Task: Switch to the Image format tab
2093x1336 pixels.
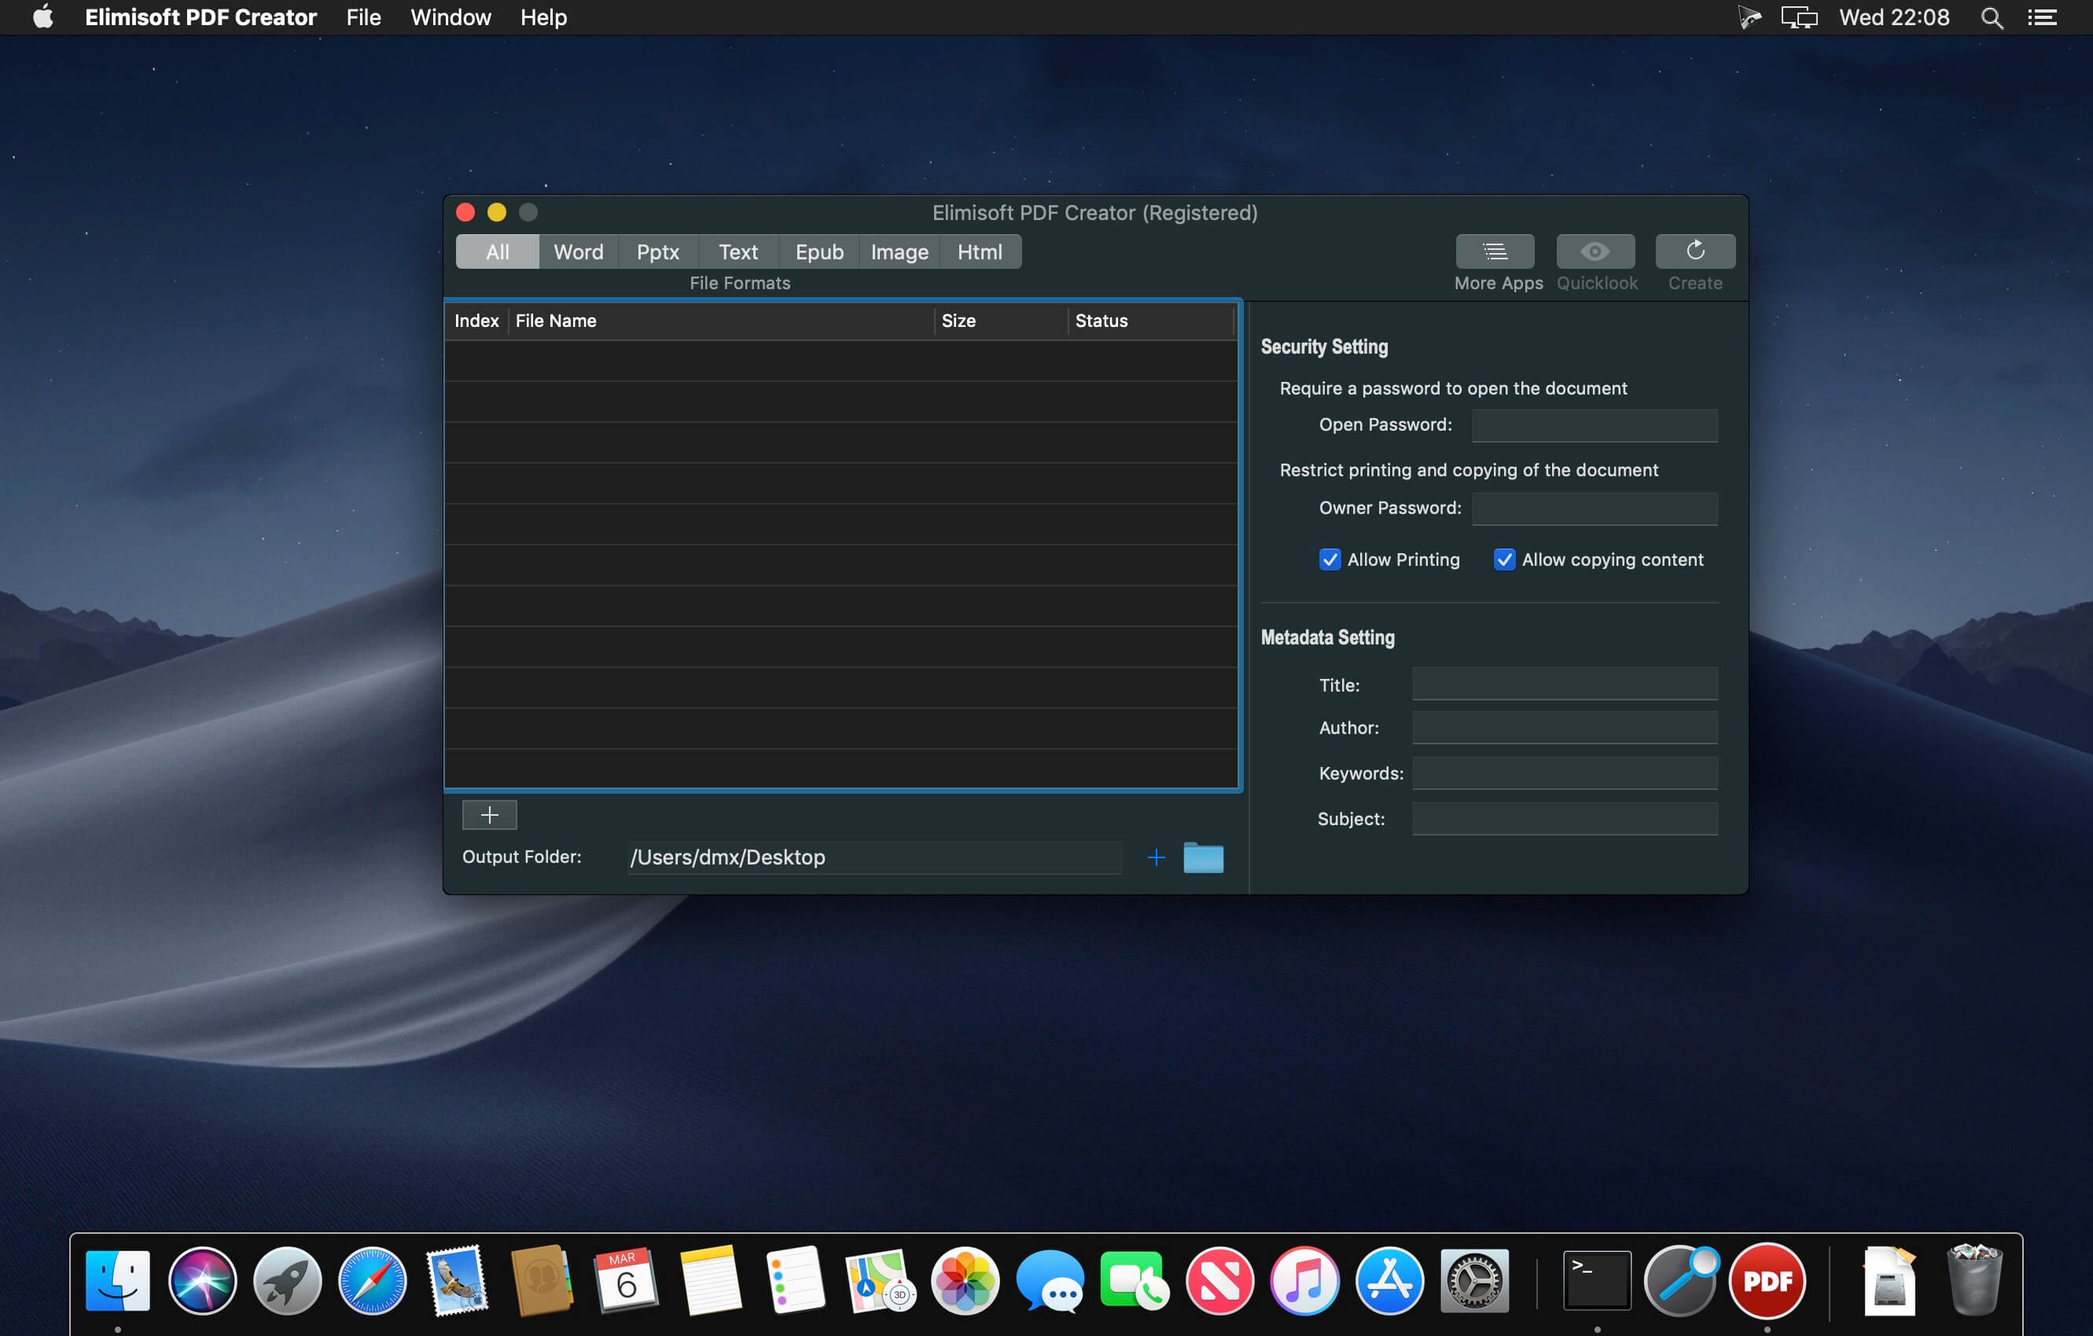Action: pos(899,252)
